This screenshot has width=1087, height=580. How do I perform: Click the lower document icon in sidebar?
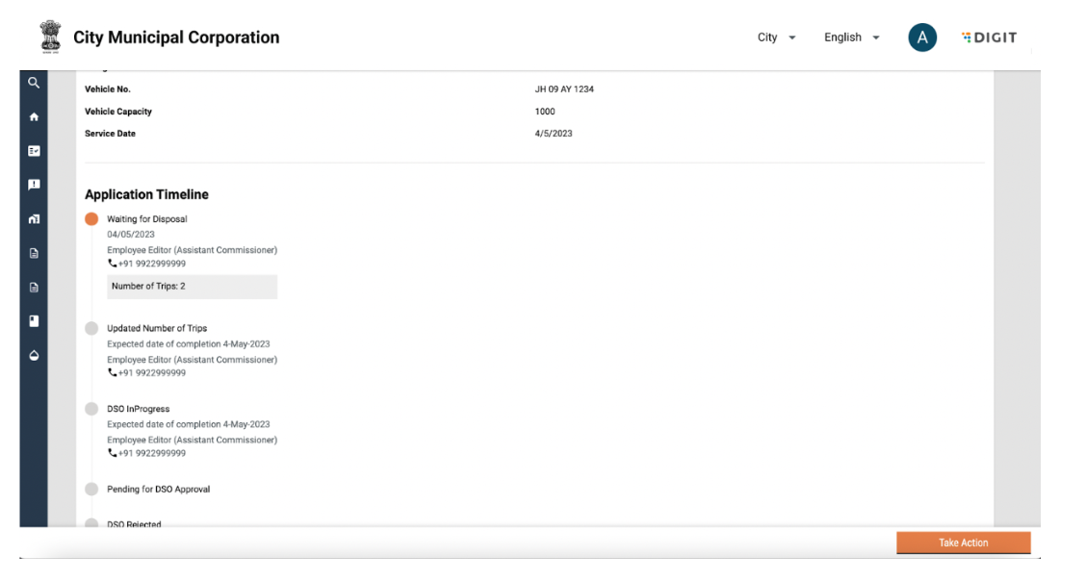tap(34, 287)
